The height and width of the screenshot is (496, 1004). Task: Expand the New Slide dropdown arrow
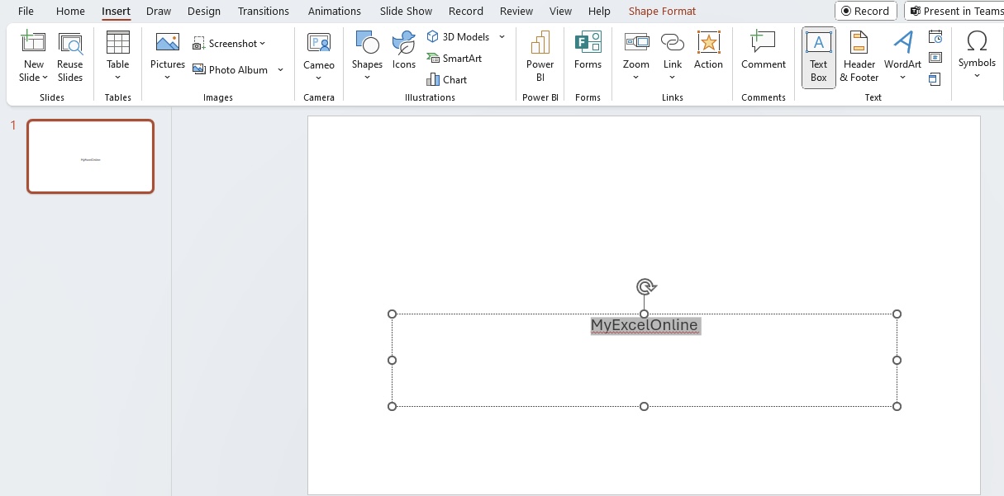click(x=45, y=78)
